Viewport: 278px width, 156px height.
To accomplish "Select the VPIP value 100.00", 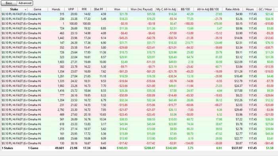I will (x=73, y=23).
